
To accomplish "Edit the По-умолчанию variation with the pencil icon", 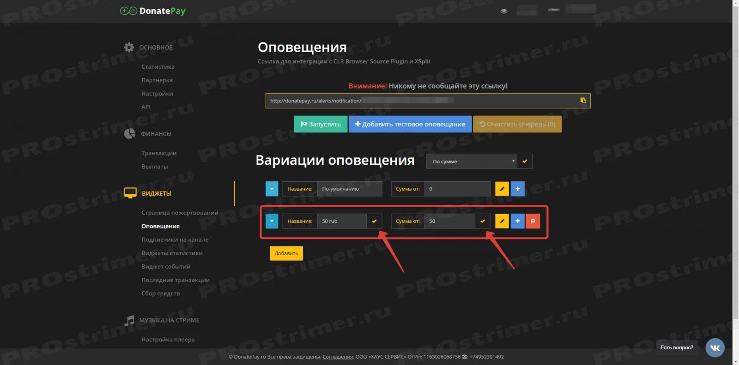I will (502, 189).
